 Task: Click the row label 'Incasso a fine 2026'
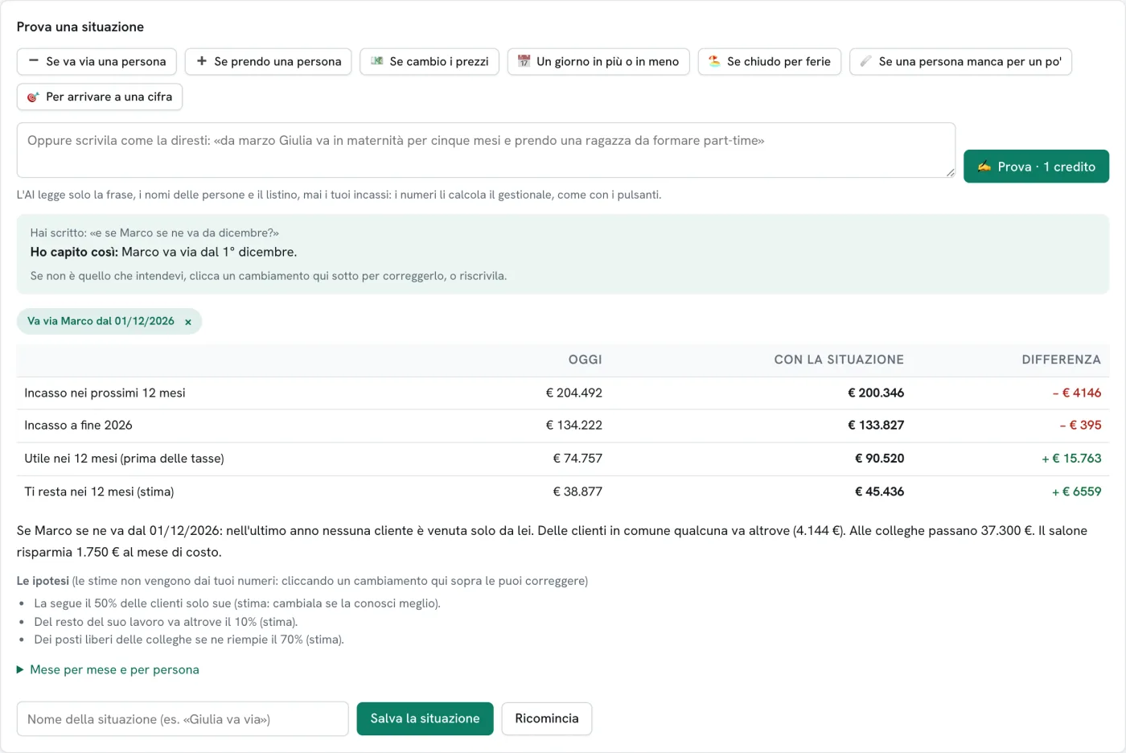[78, 425]
